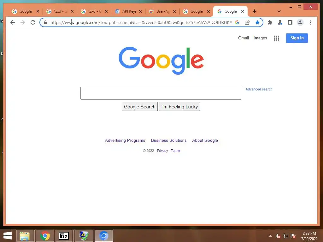Screen dimensions: 323x242
Task: Open the checkmark monitor taskbar app
Action: [84, 236]
